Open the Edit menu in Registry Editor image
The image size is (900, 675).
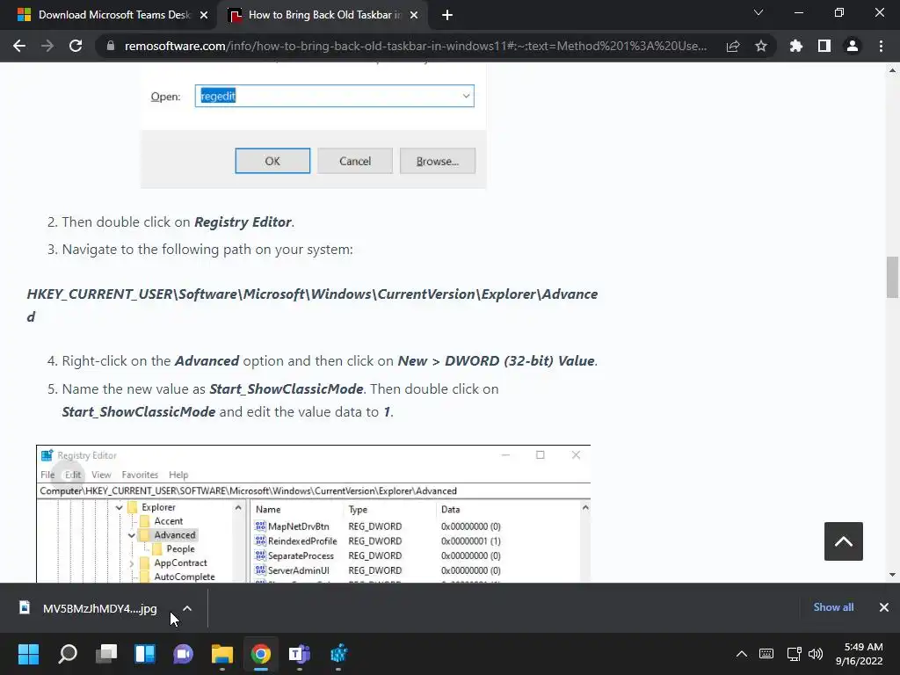point(73,475)
